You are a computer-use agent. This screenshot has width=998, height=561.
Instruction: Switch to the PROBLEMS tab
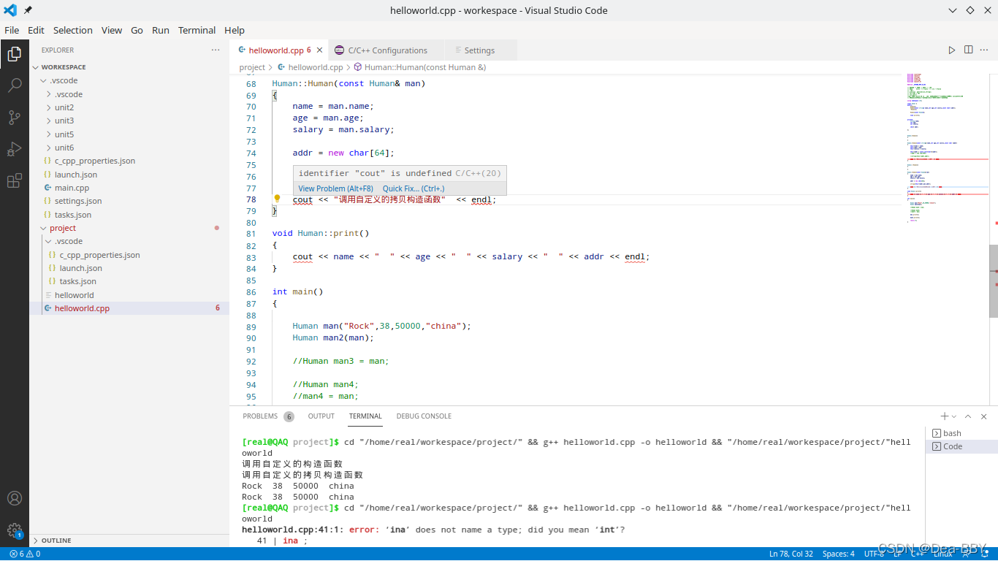tap(259, 416)
